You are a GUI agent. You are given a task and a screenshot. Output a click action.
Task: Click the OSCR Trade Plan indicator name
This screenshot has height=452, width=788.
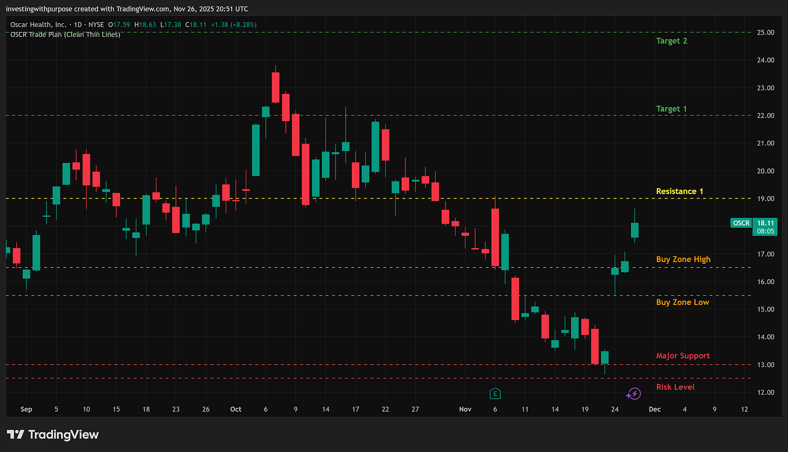tap(65, 34)
